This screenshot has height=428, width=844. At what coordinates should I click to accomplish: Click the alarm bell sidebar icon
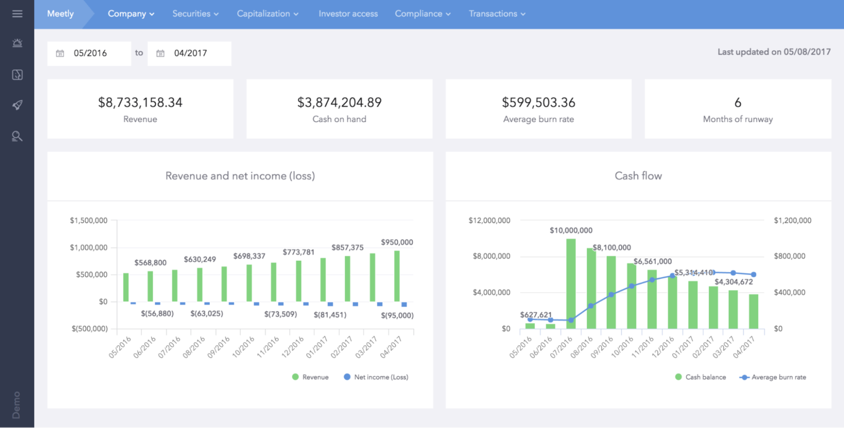pos(17,43)
